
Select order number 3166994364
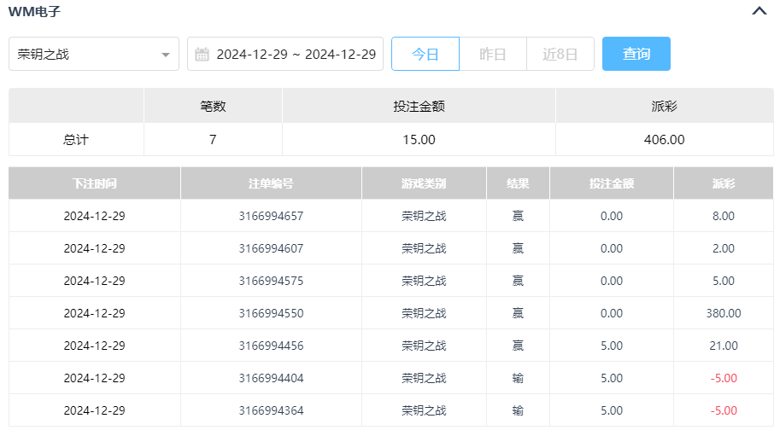(x=271, y=410)
